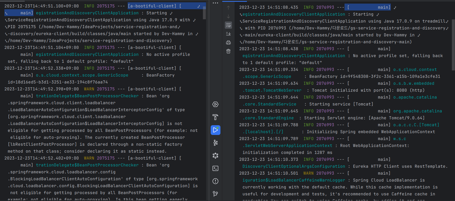Viewport: 455px width, 201px height.
Task: Click .core.StandardService logger text
Action: click(270, 104)
